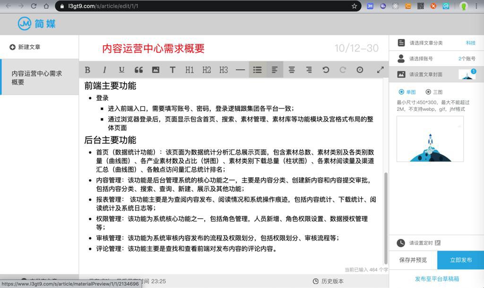Click the 审核管理 bullet line
The height and width of the screenshot is (288, 484).
click(217, 238)
